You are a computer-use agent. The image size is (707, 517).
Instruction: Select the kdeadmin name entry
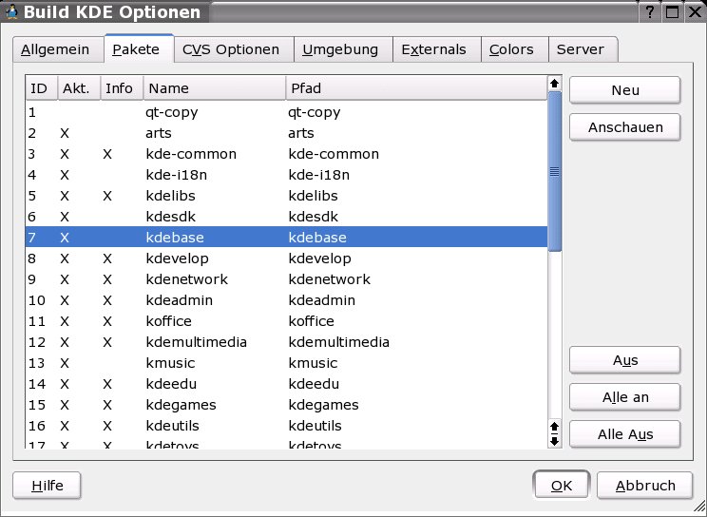[x=179, y=300]
